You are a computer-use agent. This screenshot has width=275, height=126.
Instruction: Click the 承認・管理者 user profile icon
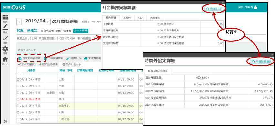point(255,7)
